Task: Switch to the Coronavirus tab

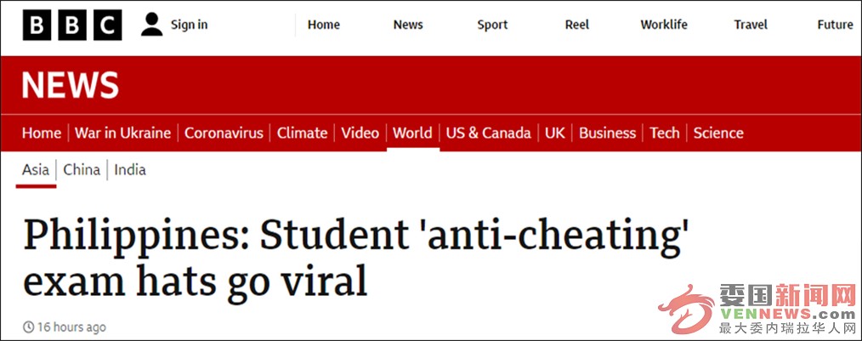Action: click(x=224, y=134)
